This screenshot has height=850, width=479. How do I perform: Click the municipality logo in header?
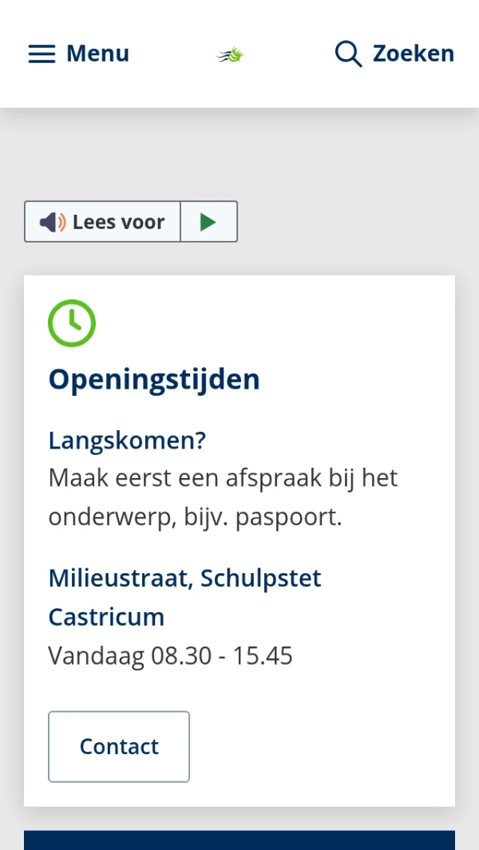tap(230, 54)
